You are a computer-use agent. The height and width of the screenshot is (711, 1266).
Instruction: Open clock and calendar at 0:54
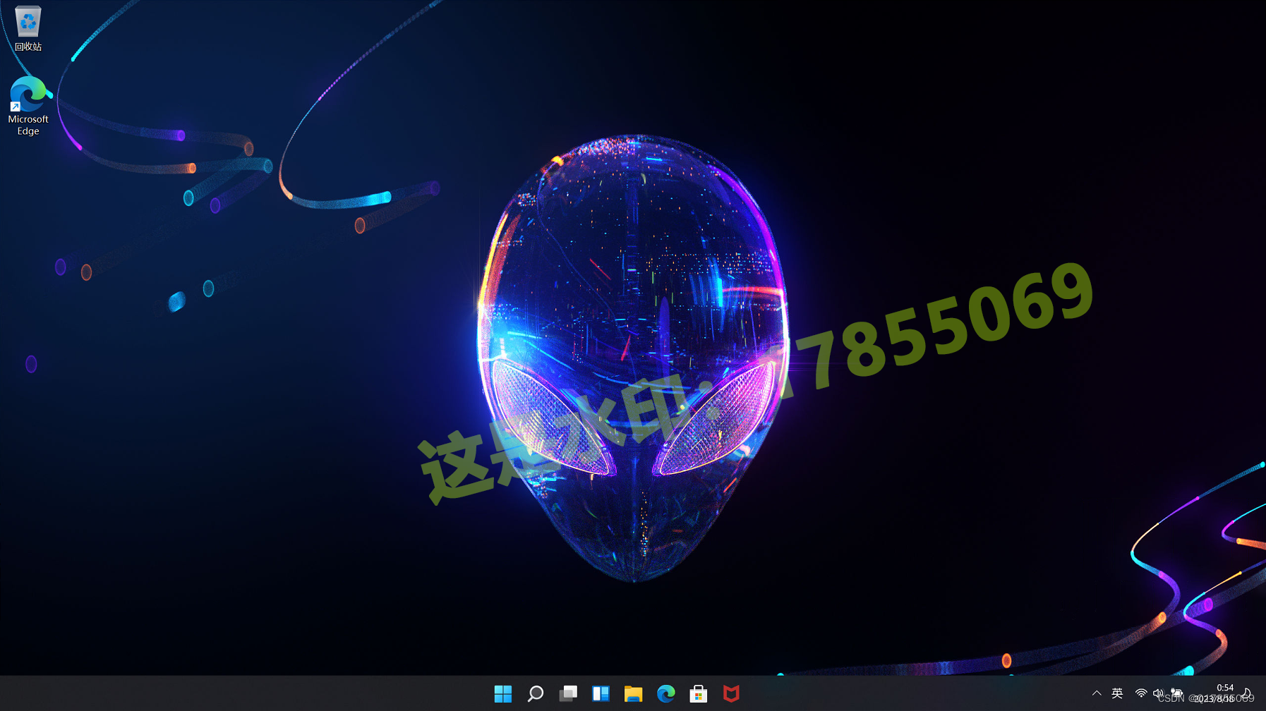click(x=1215, y=693)
